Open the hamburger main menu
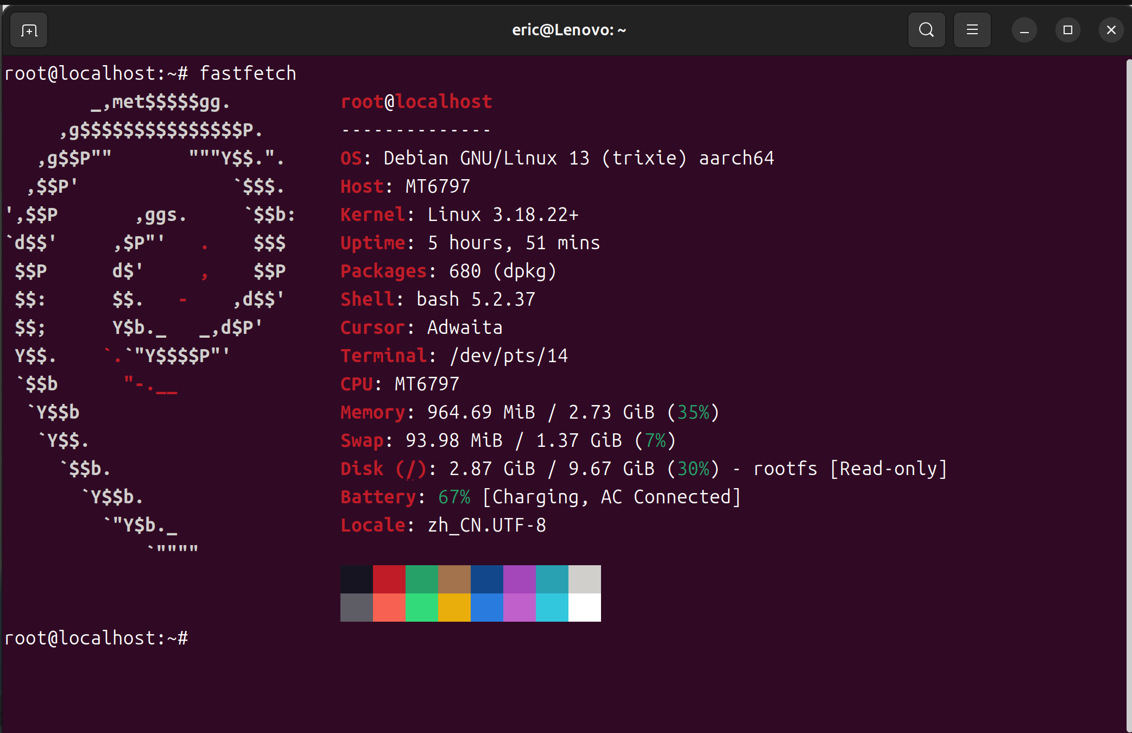The width and height of the screenshot is (1132, 733). (972, 30)
